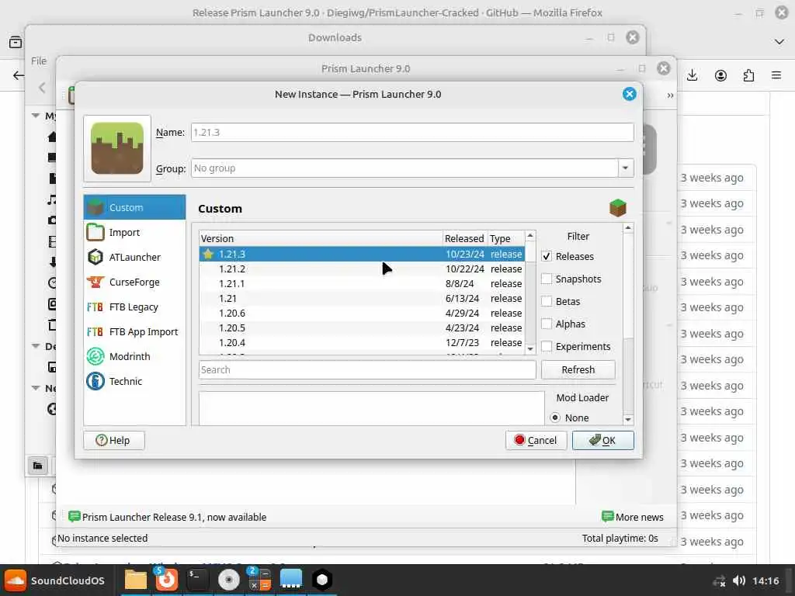Click the news icon beside Release 9.1
The image size is (795, 596).
point(74,516)
